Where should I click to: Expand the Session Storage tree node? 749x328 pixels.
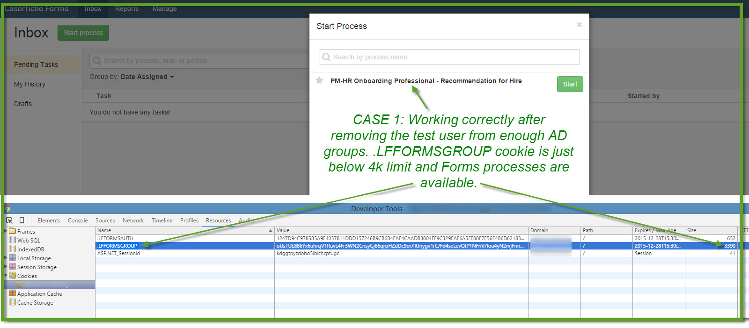point(6,267)
